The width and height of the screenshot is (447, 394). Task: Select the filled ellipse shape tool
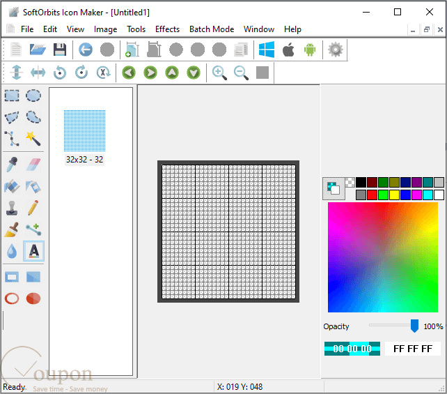point(33,298)
